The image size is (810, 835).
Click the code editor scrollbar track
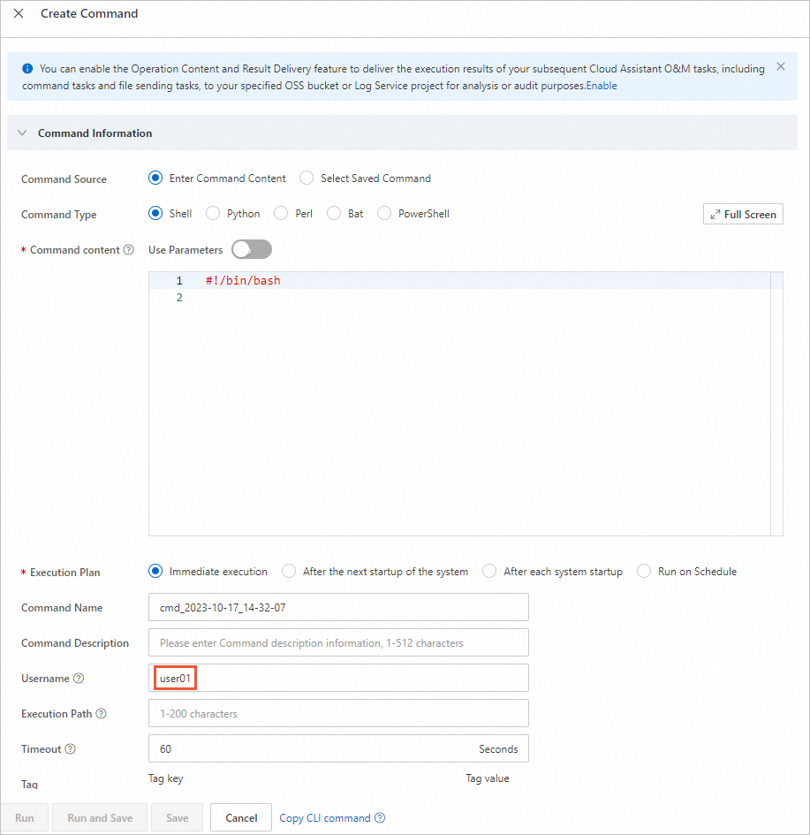776,404
